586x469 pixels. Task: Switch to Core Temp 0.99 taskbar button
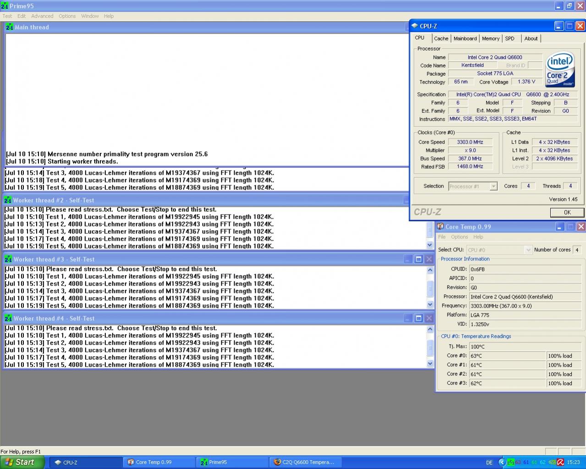pyautogui.click(x=159, y=462)
